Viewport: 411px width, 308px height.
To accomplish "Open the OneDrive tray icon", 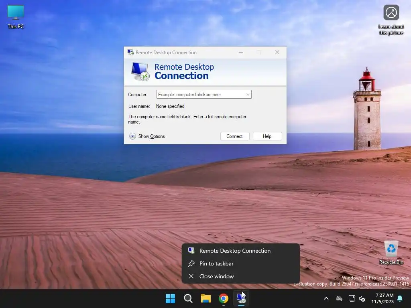I will [x=339, y=298].
